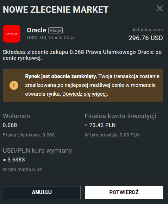Click the Rynek jest obecnie zamknięty warning text

(61, 76)
